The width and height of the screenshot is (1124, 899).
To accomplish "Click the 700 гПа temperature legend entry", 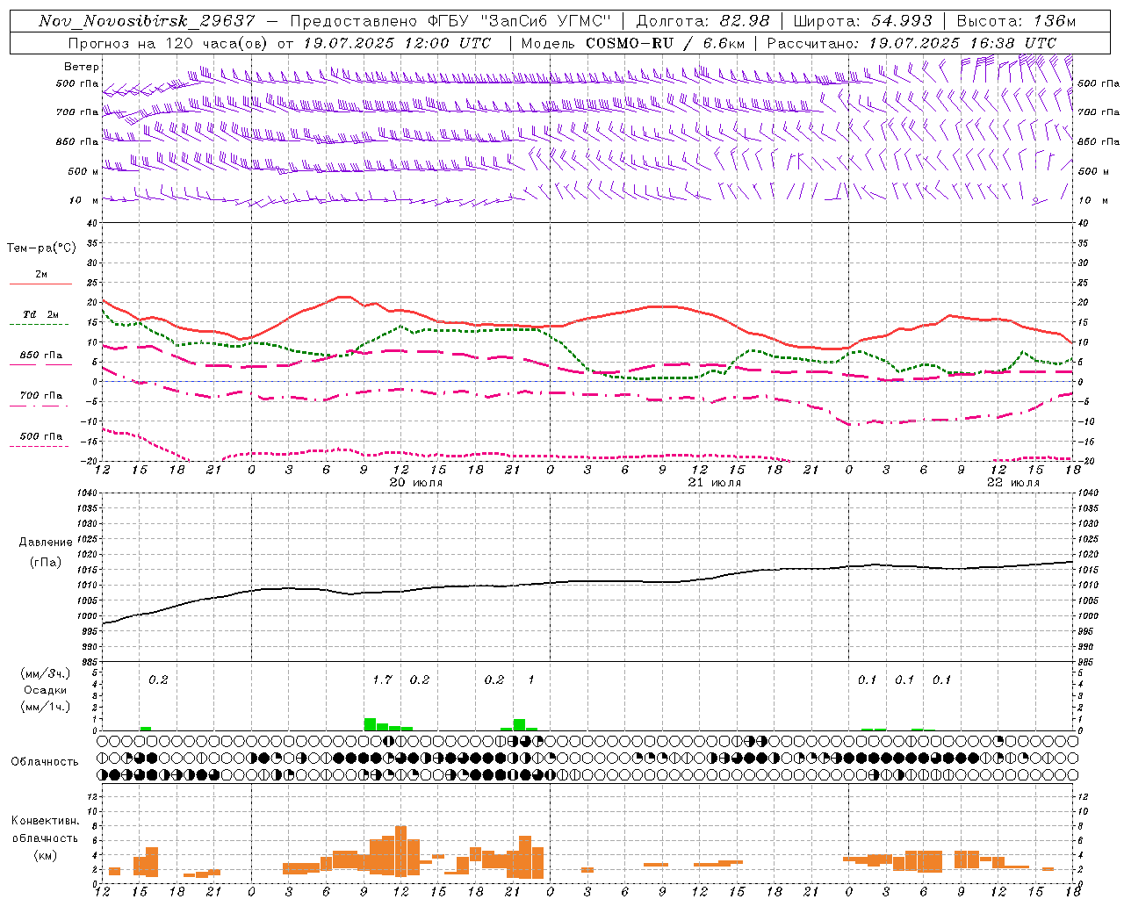I will coord(41,396).
